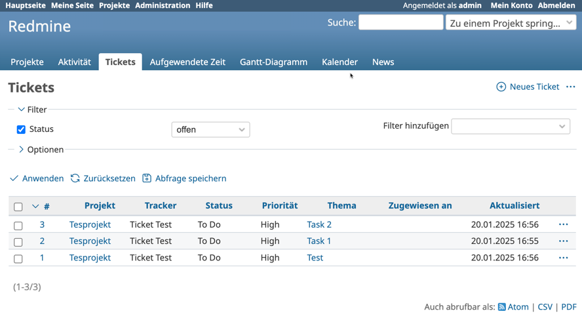Open the Kalender tab
The height and width of the screenshot is (328, 582).
tap(339, 62)
